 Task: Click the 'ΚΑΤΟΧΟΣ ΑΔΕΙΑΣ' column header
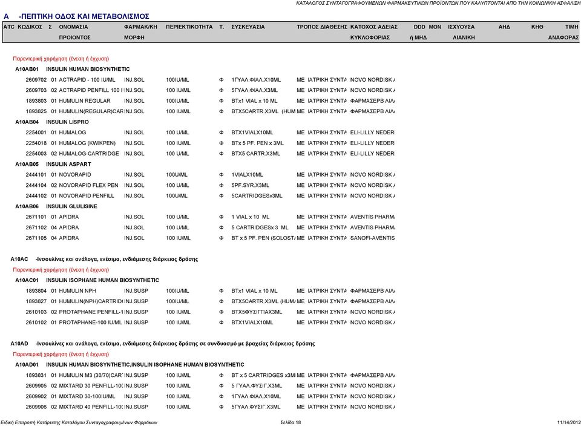tap(374, 27)
